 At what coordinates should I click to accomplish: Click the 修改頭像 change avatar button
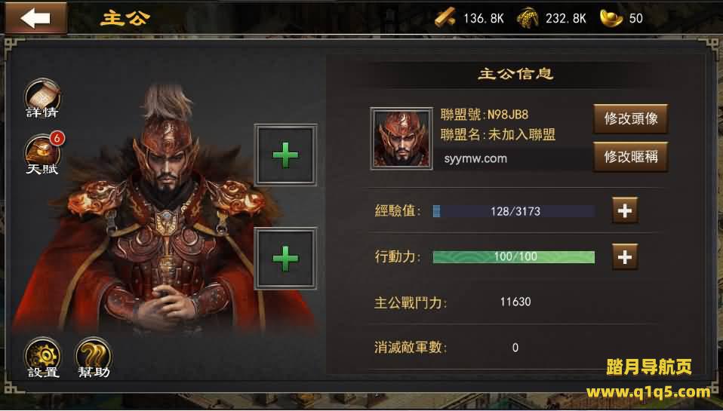(630, 119)
